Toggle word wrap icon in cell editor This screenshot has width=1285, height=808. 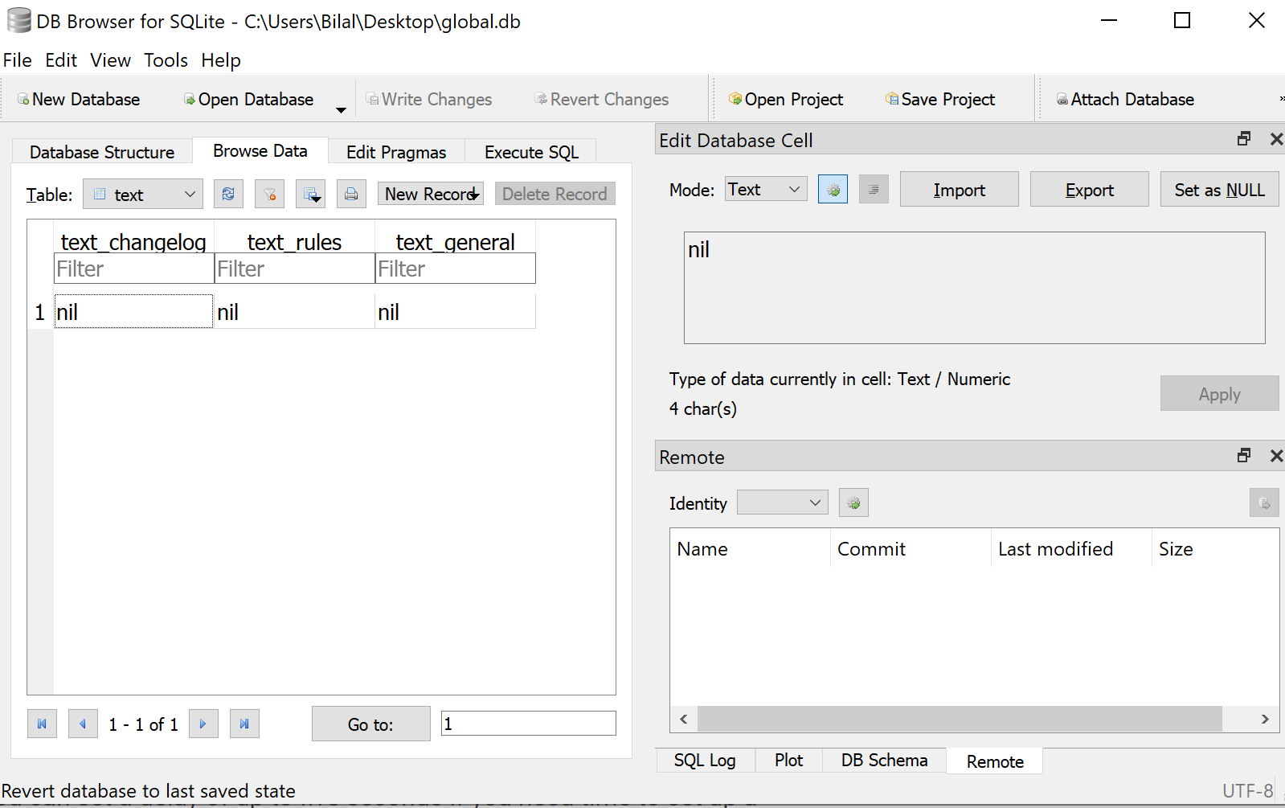[x=874, y=189]
